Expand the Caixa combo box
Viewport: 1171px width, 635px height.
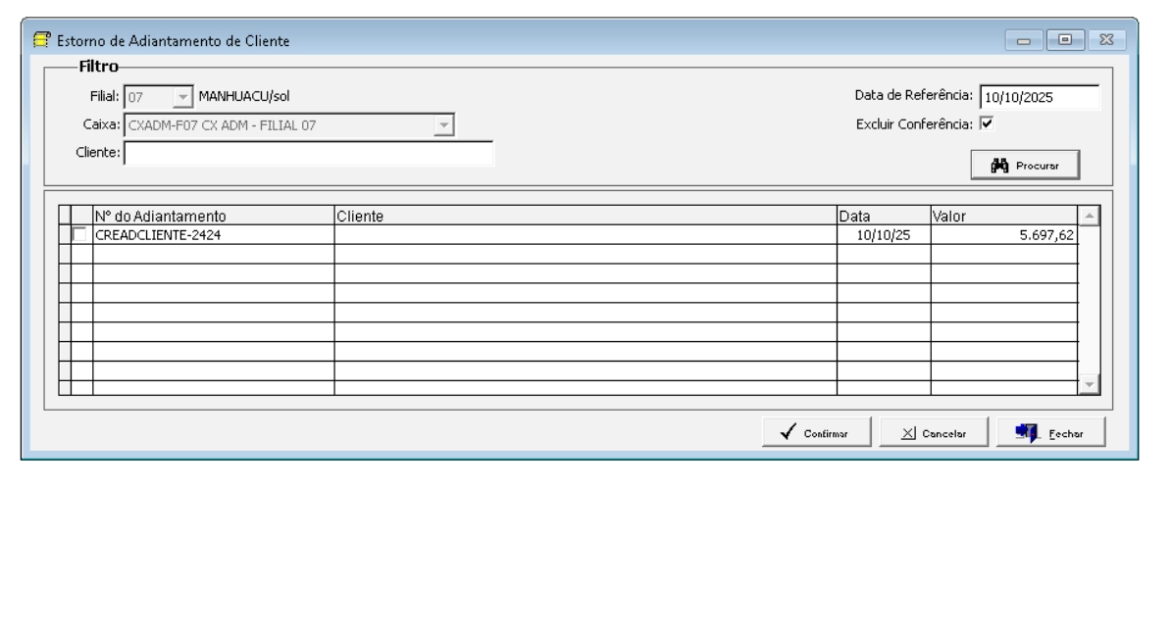[x=442, y=124]
